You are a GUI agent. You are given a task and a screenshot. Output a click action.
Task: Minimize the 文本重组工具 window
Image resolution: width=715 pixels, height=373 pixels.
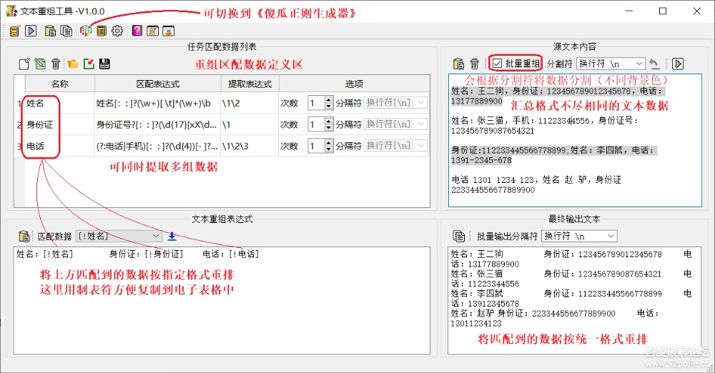(x=629, y=11)
